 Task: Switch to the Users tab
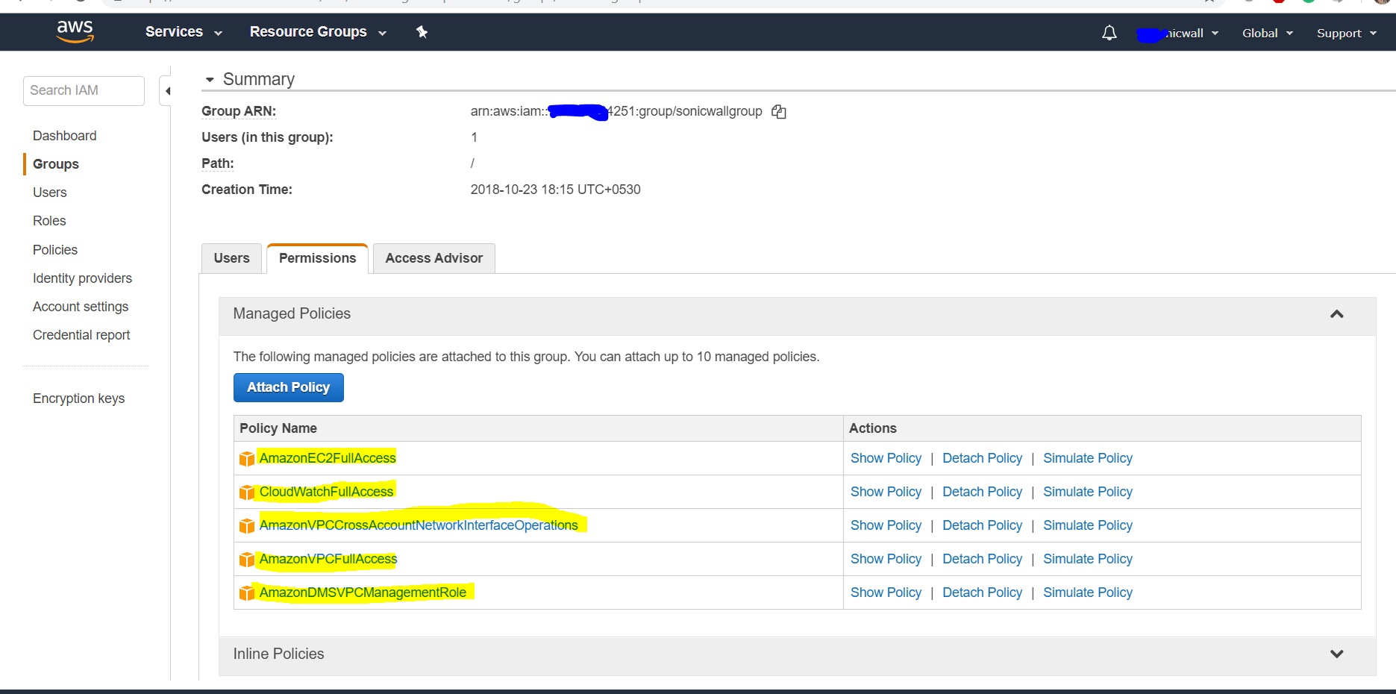coord(231,258)
